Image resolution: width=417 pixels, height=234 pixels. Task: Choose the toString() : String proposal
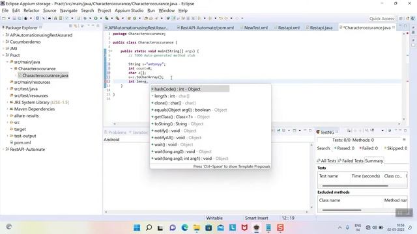210,123
